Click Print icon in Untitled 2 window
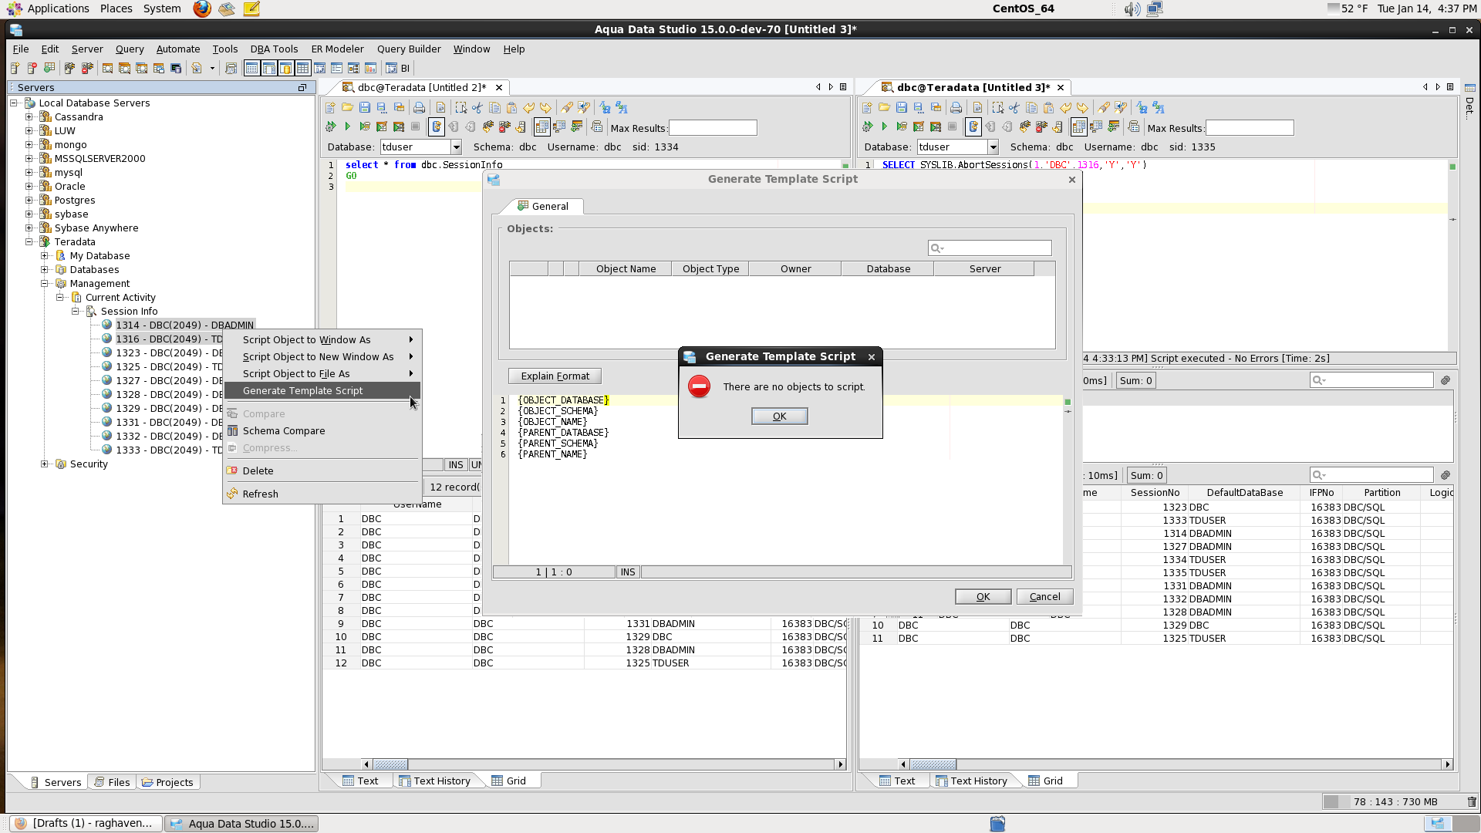 tap(419, 108)
